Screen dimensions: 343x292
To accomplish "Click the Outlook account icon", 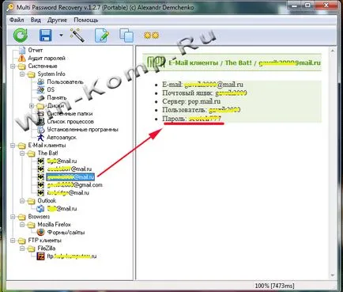I will click(40, 209).
